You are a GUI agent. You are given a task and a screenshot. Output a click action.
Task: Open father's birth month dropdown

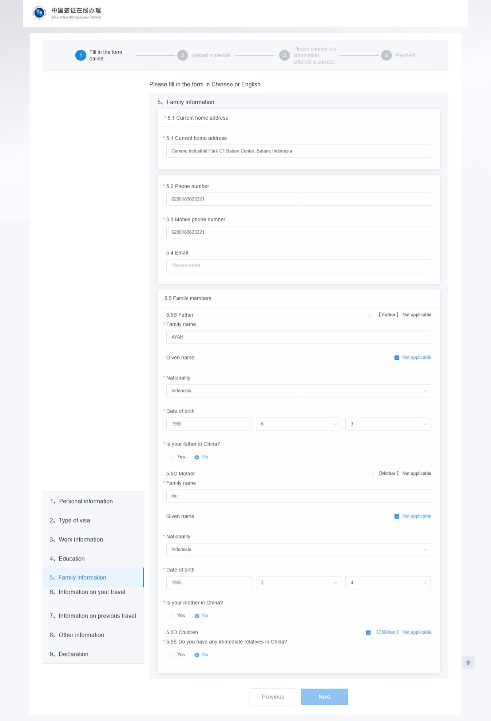click(298, 424)
